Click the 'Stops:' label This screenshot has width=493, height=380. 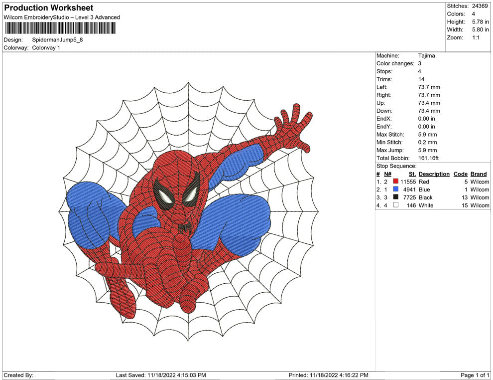(x=384, y=71)
